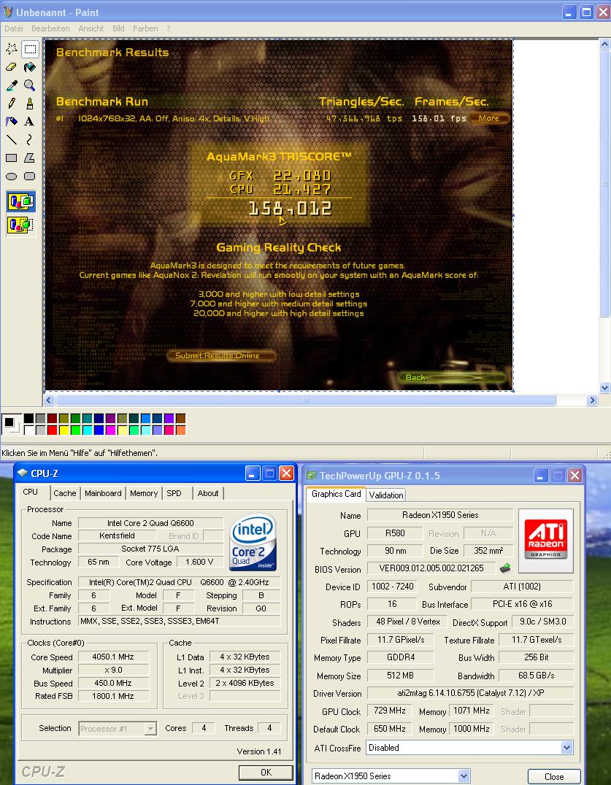
Task: Select the Curve tool in Paint
Action: pyautogui.click(x=30, y=139)
